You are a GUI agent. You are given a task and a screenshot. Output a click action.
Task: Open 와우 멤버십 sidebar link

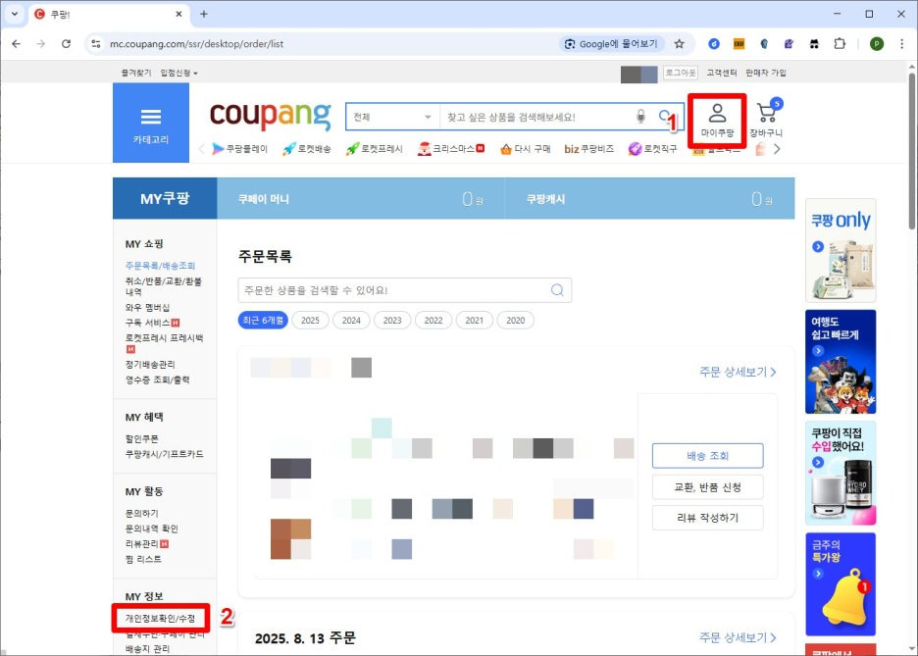pyautogui.click(x=147, y=307)
